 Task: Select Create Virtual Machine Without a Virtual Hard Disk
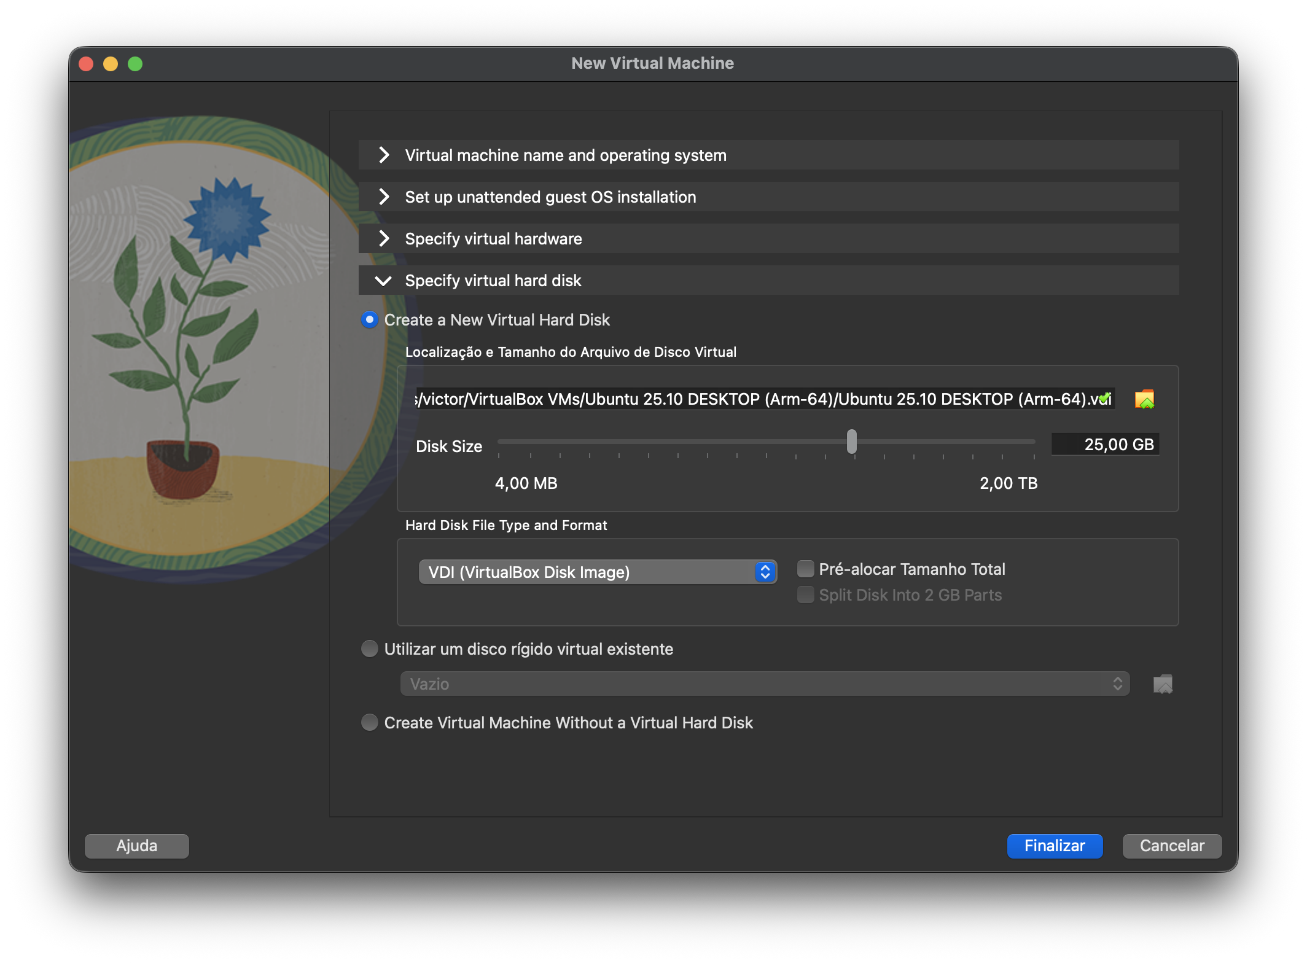coord(370,723)
